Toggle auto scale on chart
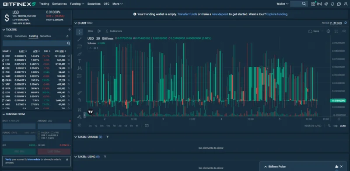 click(x=343, y=126)
